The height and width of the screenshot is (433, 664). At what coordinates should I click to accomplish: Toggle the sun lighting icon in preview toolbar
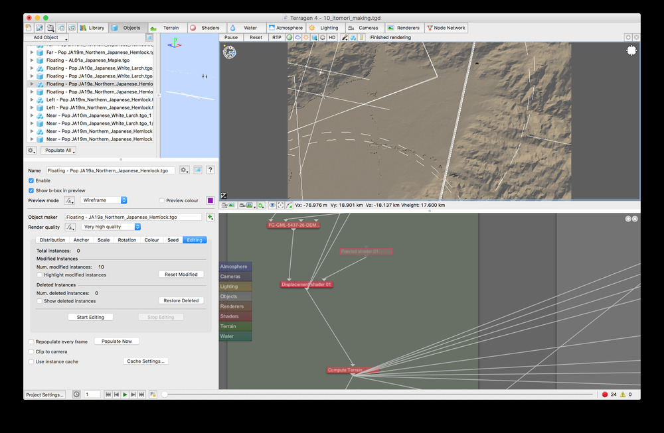(x=305, y=37)
